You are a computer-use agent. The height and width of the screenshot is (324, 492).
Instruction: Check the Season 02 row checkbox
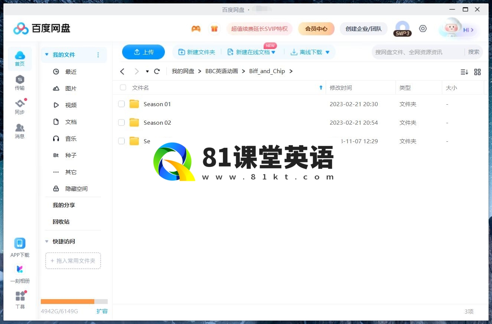tap(121, 122)
